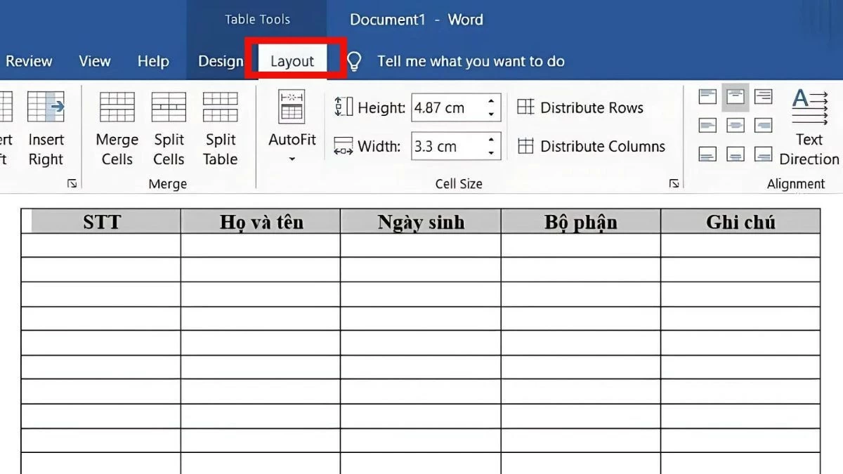Click the Distribute Rows icon
843x474 pixels.
pos(525,107)
